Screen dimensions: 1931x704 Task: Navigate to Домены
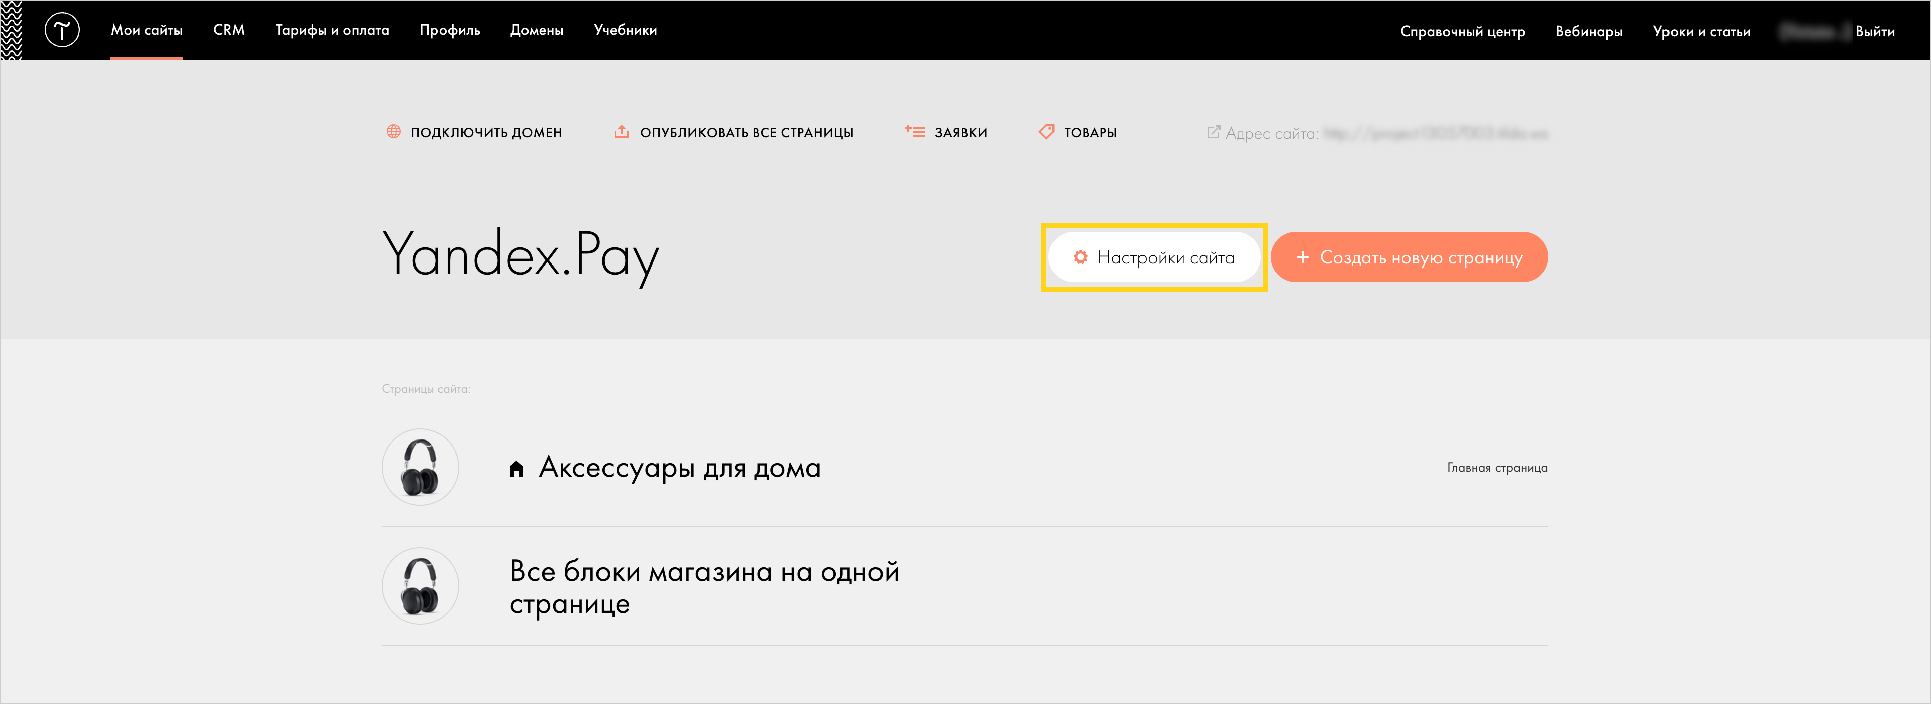pyautogui.click(x=537, y=30)
